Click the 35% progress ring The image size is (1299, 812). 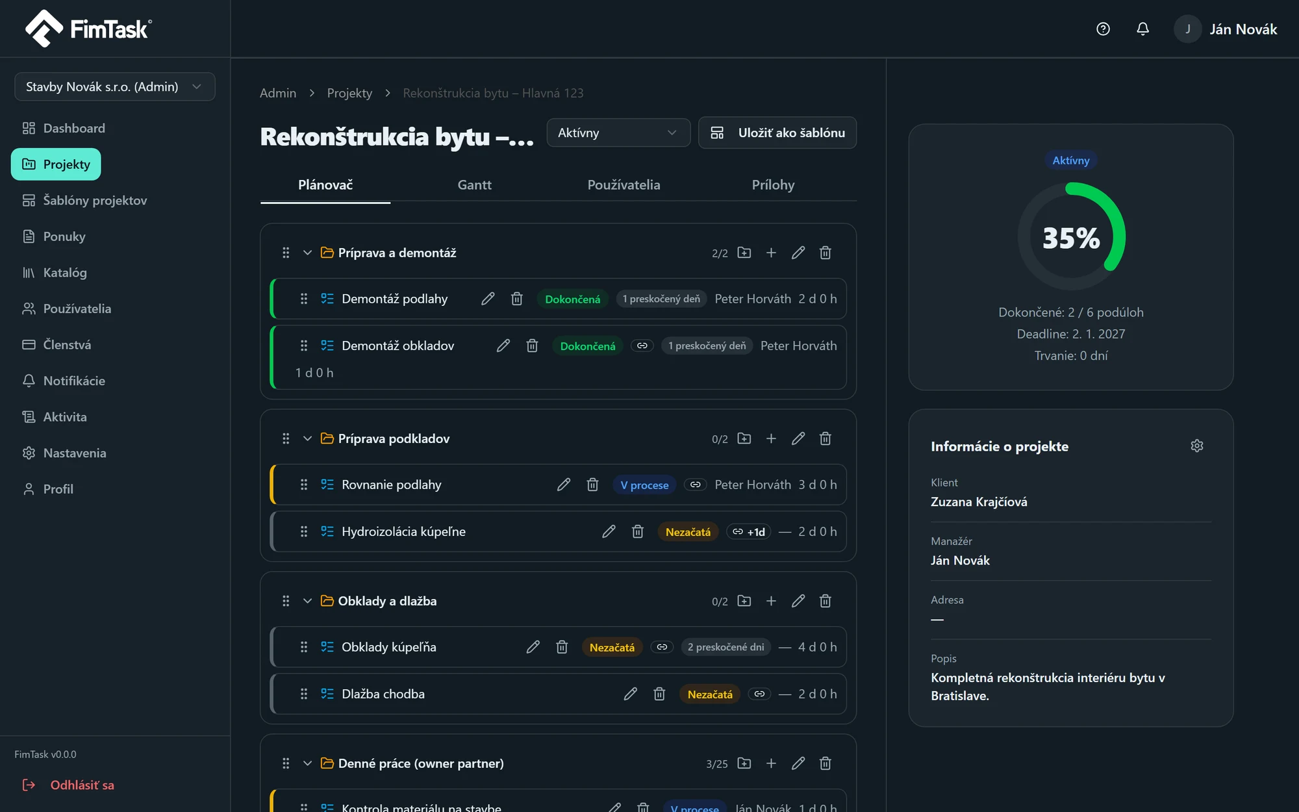click(x=1071, y=236)
